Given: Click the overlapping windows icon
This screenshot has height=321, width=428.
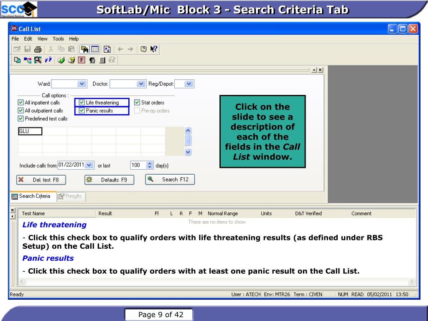Looking at the screenshot, I should (x=17, y=60).
